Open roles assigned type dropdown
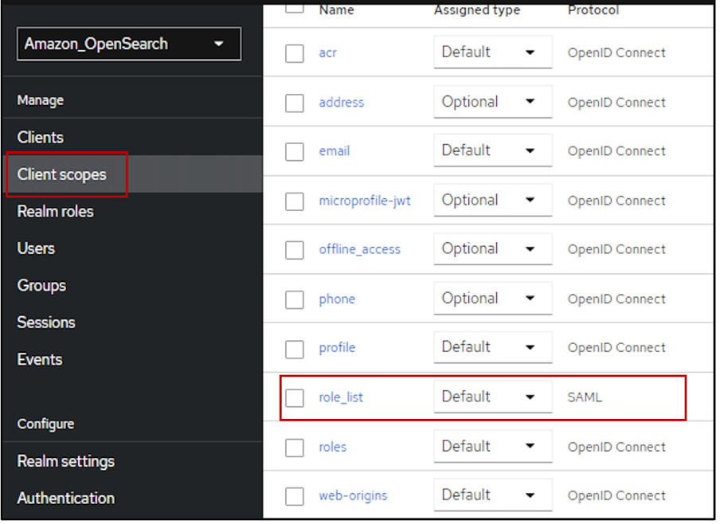720x524 pixels. tap(493, 447)
